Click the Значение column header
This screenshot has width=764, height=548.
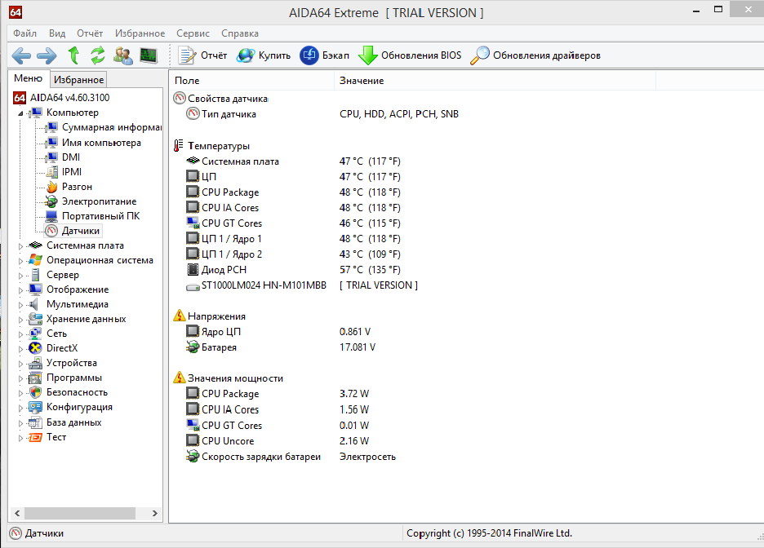pyautogui.click(x=495, y=80)
